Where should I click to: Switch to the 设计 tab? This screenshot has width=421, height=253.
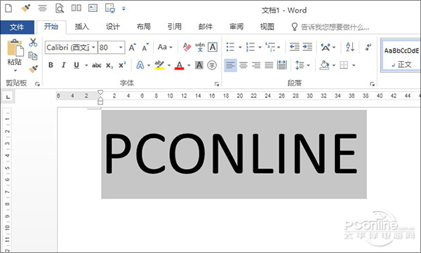click(x=113, y=27)
